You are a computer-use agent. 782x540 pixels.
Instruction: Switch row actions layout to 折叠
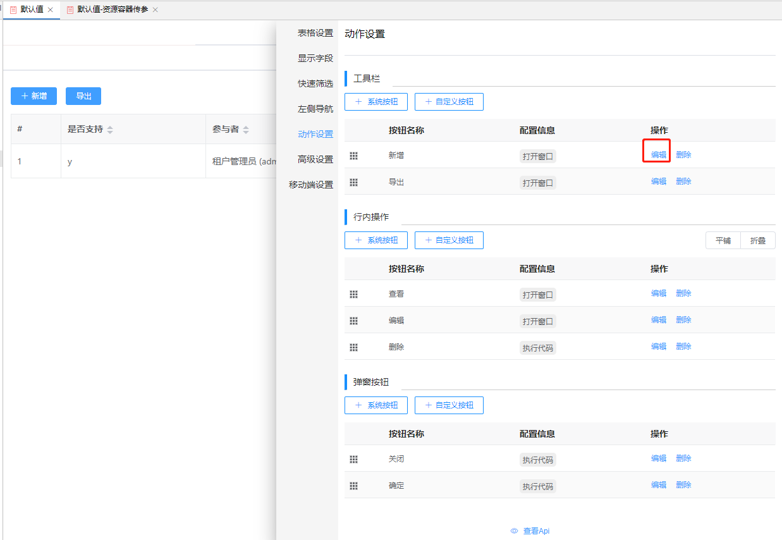758,240
